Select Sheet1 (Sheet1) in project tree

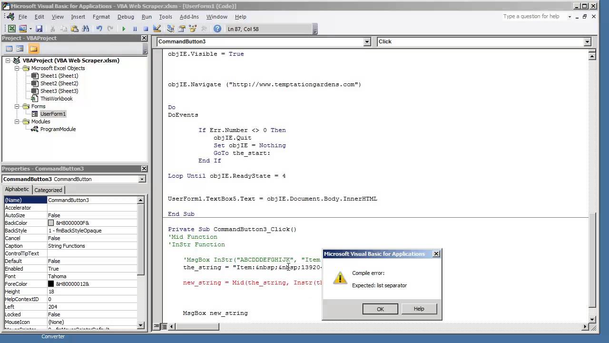(59, 76)
